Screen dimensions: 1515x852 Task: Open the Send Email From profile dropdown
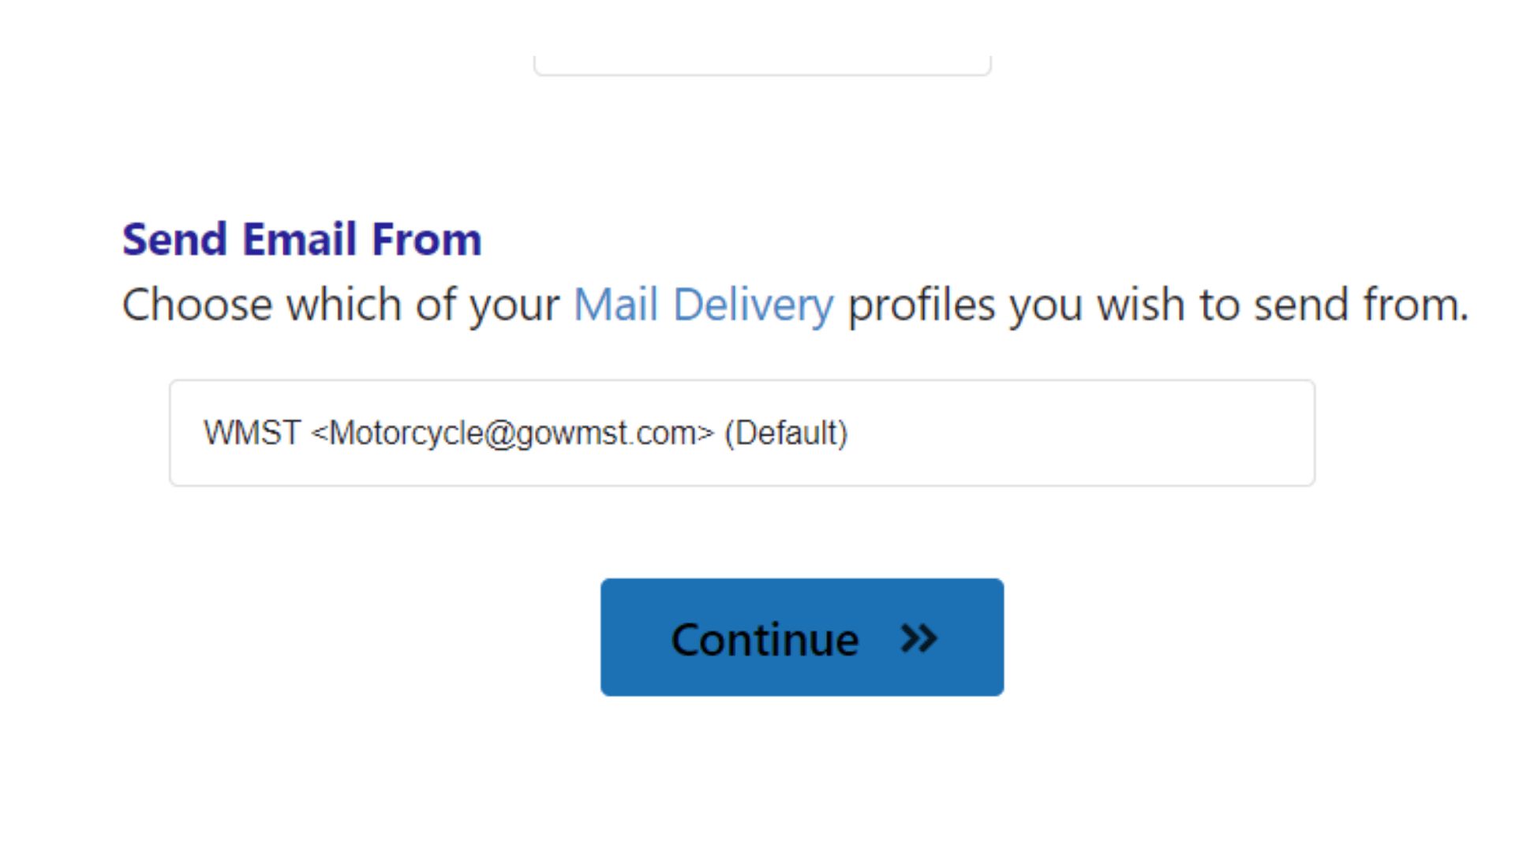pos(742,433)
